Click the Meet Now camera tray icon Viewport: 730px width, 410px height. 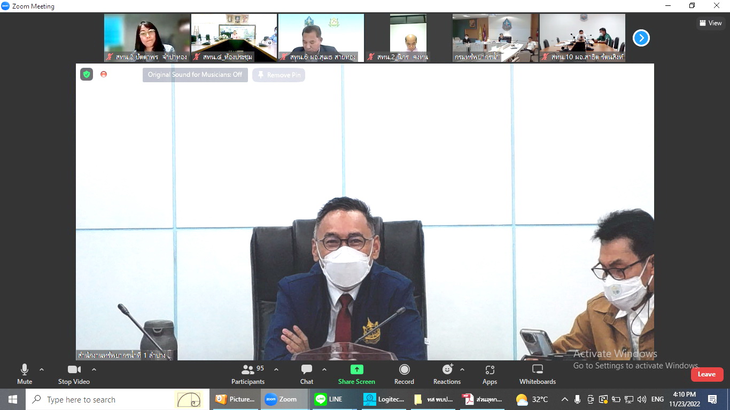pyautogui.click(x=591, y=399)
